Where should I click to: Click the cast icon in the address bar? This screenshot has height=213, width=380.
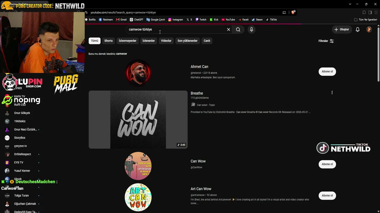284,12
